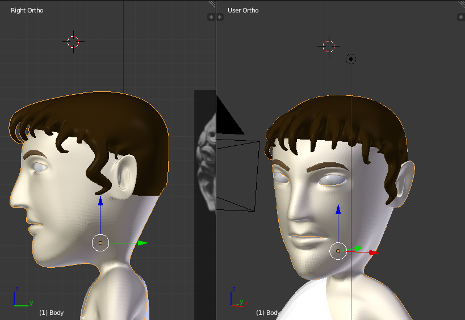
Task: Click axis orientation gizmo in Right Ortho corner
Action: point(20,299)
